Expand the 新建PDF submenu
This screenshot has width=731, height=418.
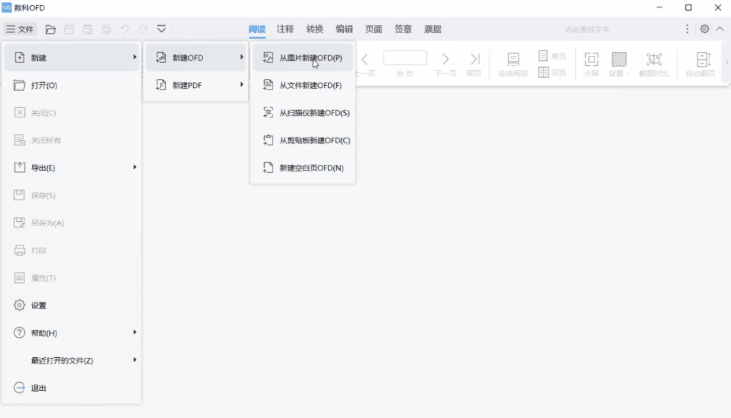(195, 85)
